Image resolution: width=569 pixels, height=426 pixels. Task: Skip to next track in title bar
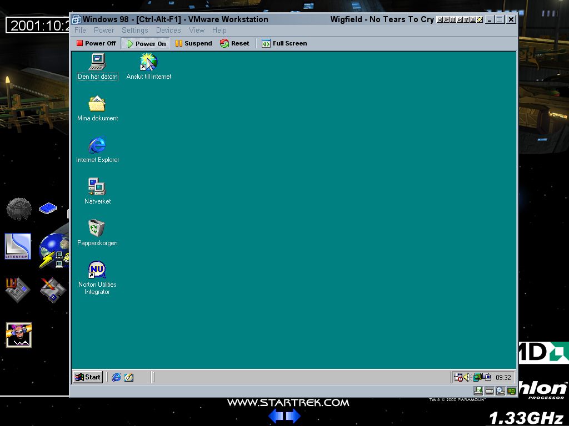(460, 19)
